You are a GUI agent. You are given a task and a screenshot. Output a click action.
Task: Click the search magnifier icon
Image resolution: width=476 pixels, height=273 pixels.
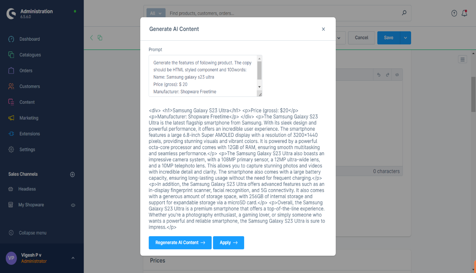tap(404, 13)
